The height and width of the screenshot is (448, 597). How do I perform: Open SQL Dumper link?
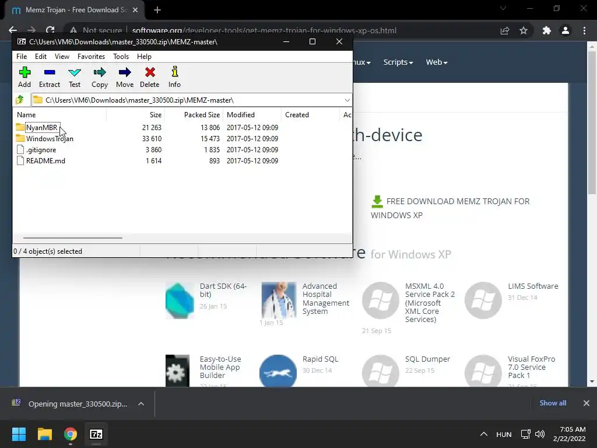point(427,359)
